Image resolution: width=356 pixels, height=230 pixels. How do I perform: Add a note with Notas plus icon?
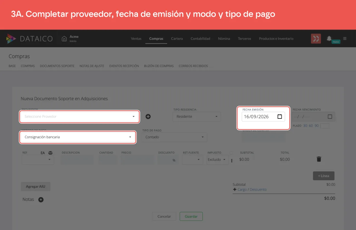click(x=41, y=199)
